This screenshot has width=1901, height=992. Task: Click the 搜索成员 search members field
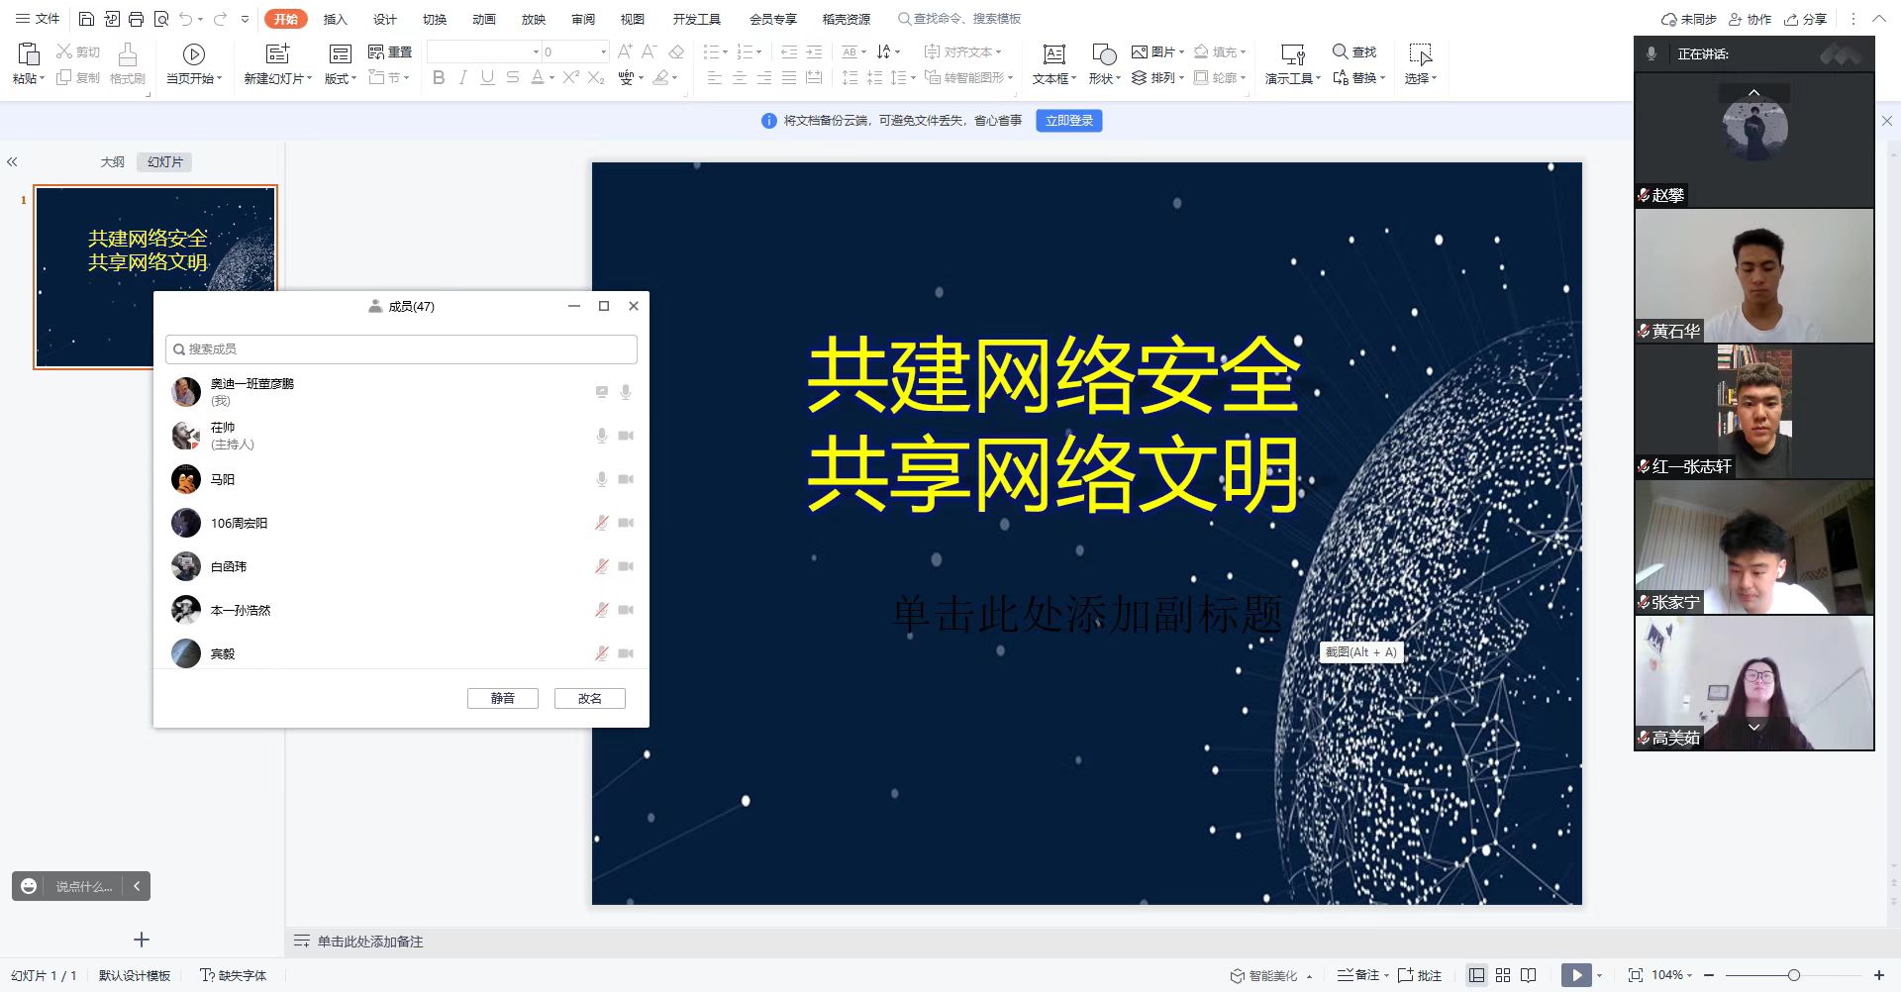coord(401,348)
